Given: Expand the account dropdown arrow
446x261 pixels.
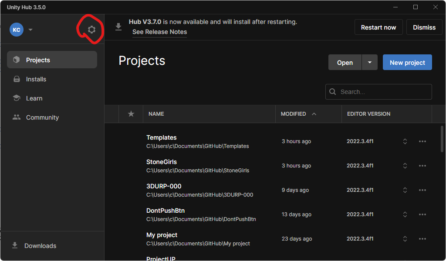Looking at the screenshot, I should (x=30, y=30).
